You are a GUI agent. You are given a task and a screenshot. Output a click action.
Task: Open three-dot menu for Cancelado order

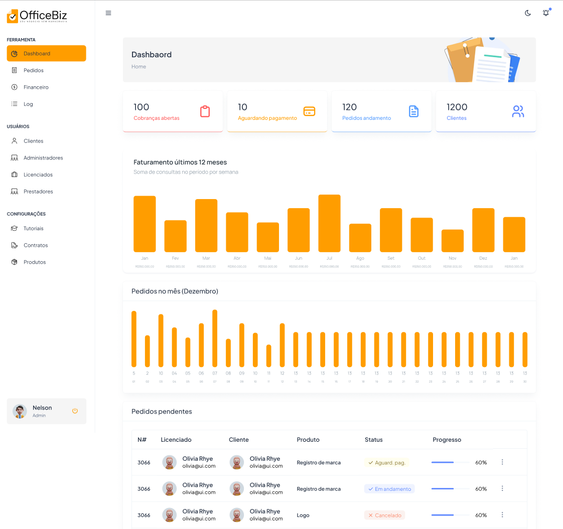502,515
